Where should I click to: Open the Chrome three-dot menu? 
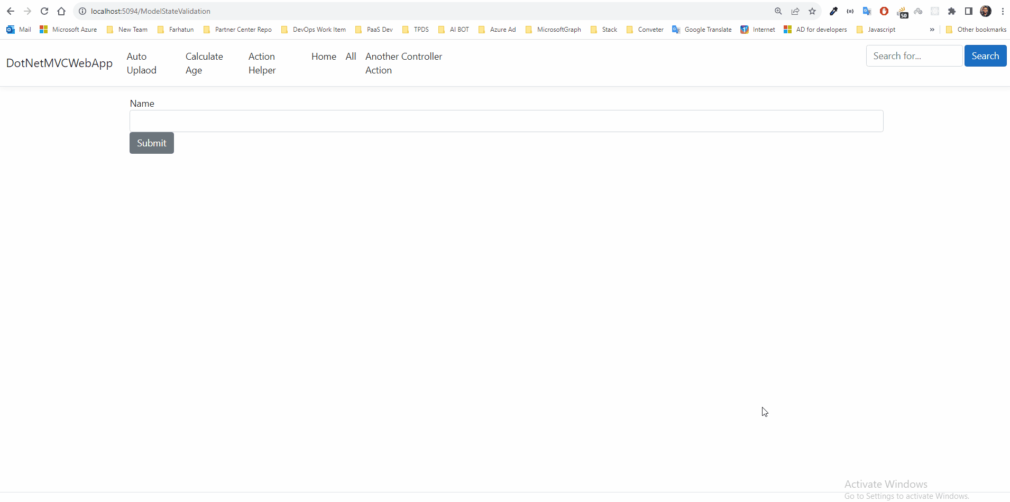pyautogui.click(x=1002, y=11)
